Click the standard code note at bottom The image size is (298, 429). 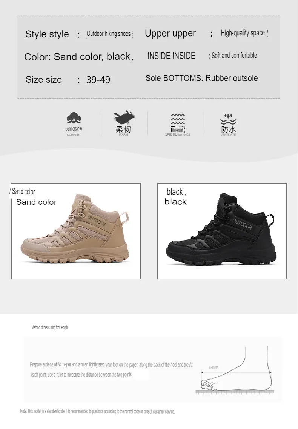[x=97, y=411]
